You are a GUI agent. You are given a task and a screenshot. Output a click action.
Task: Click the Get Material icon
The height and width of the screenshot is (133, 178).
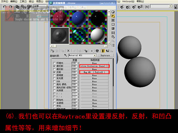(x=52, y=51)
